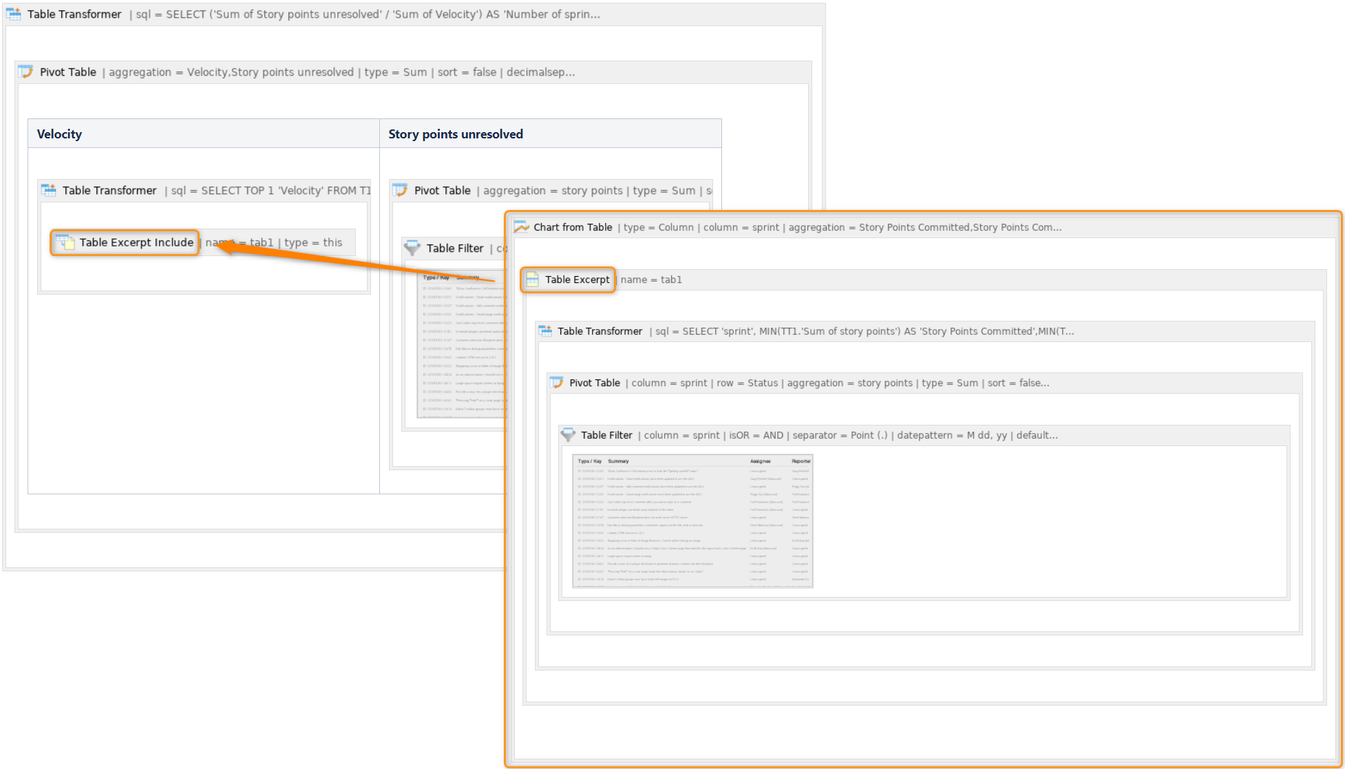
Task: Click the Table Filter funnel icon beside the arrow
Action: click(x=412, y=248)
